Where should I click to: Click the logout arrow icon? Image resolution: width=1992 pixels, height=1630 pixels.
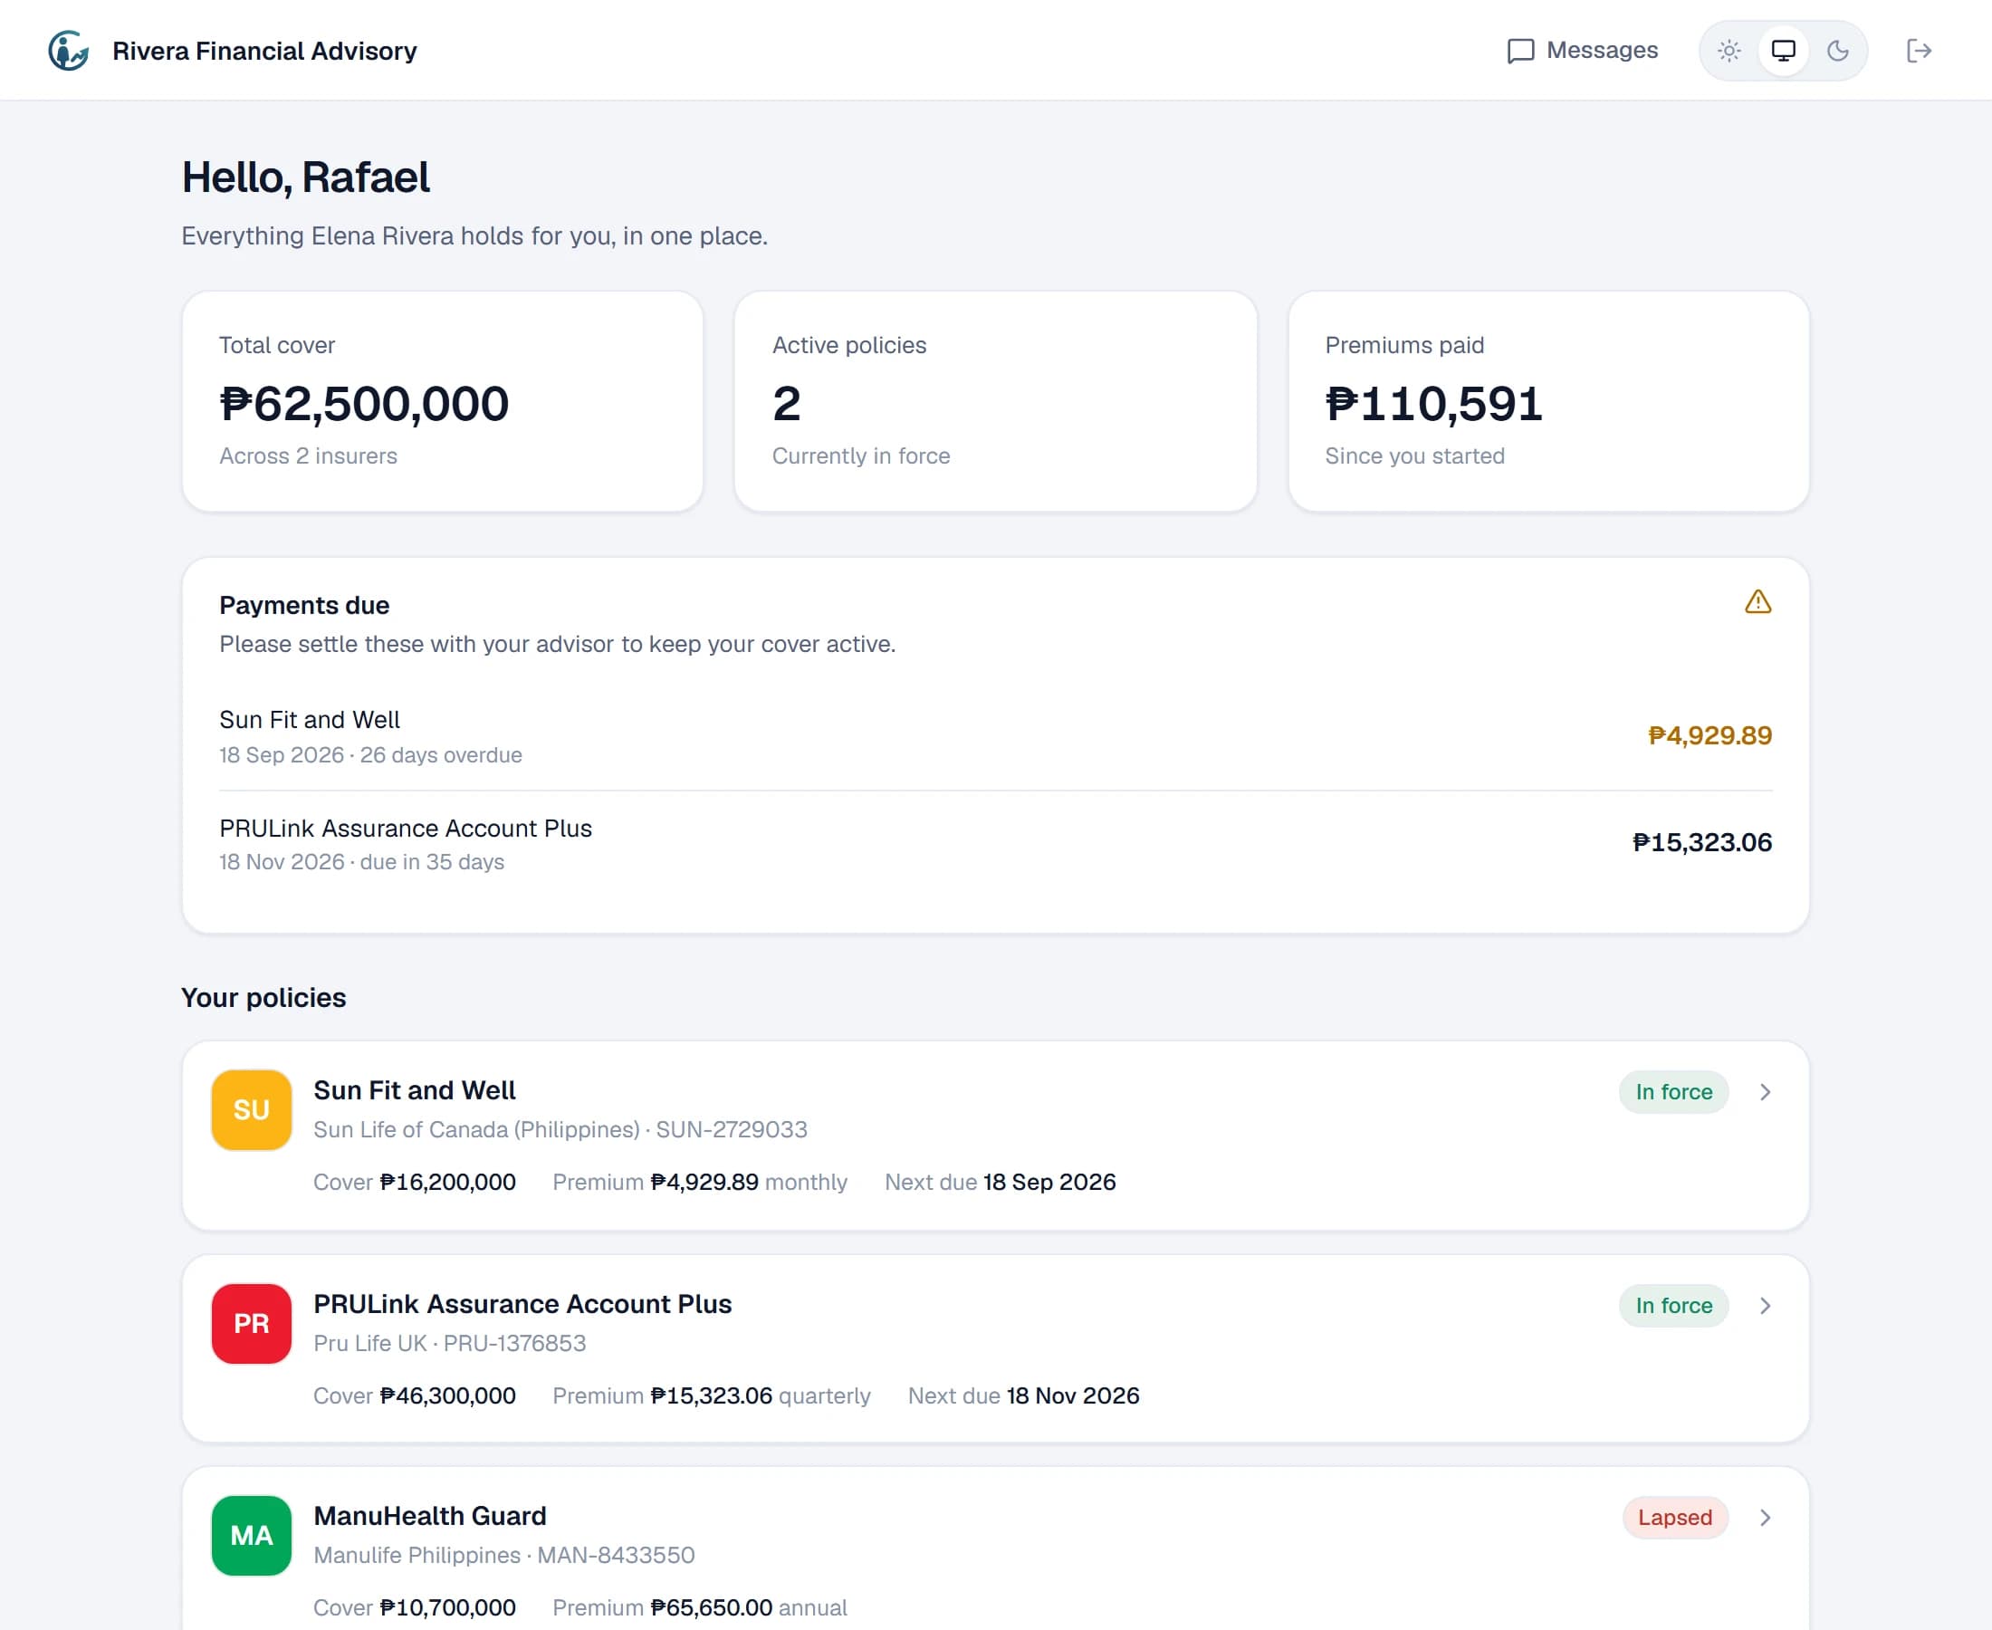1919,51
